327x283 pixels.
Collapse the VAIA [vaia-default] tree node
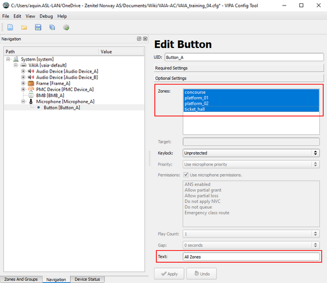click(16, 65)
